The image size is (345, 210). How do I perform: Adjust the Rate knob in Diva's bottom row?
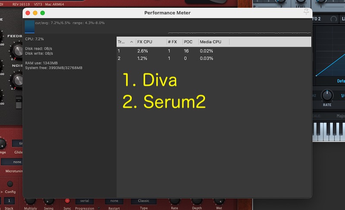point(175,201)
